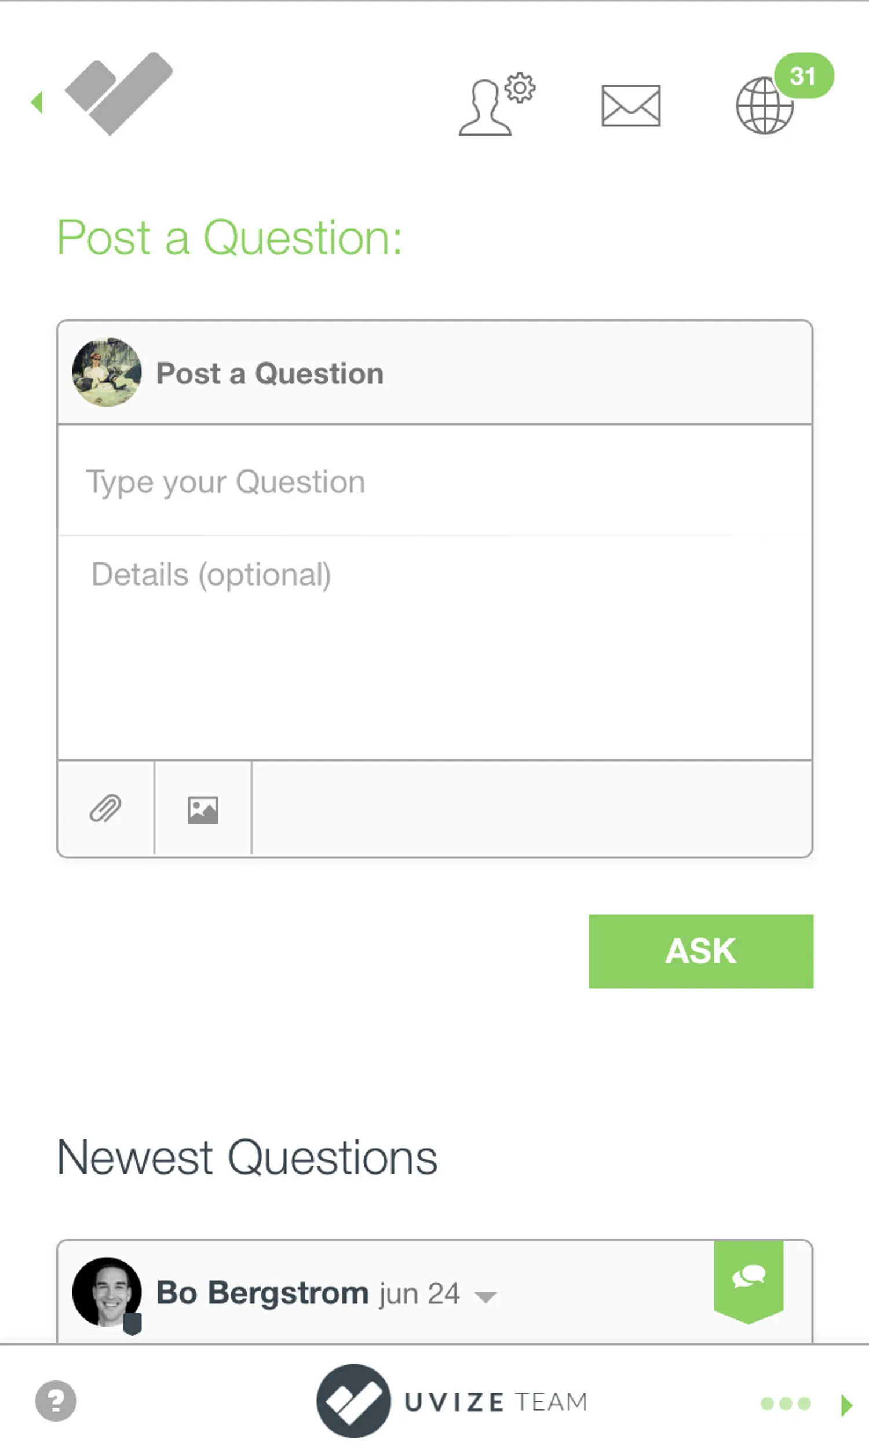Open comments on Bo Bergstrom's question
This screenshot has height=1454, width=869.
(748, 1277)
